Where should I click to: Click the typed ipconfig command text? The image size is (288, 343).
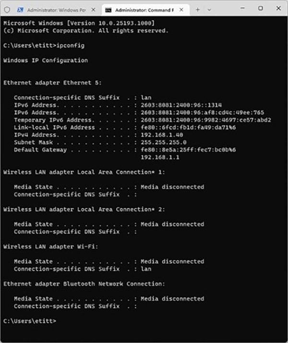(x=71, y=46)
